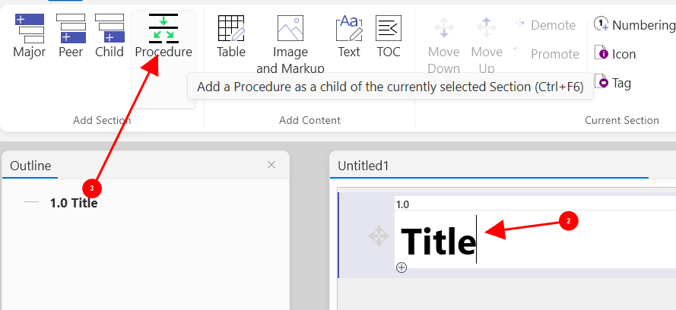Screen dimensions: 676x310
Task: Click the Demote section button
Action: pyautogui.click(x=545, y=25)
